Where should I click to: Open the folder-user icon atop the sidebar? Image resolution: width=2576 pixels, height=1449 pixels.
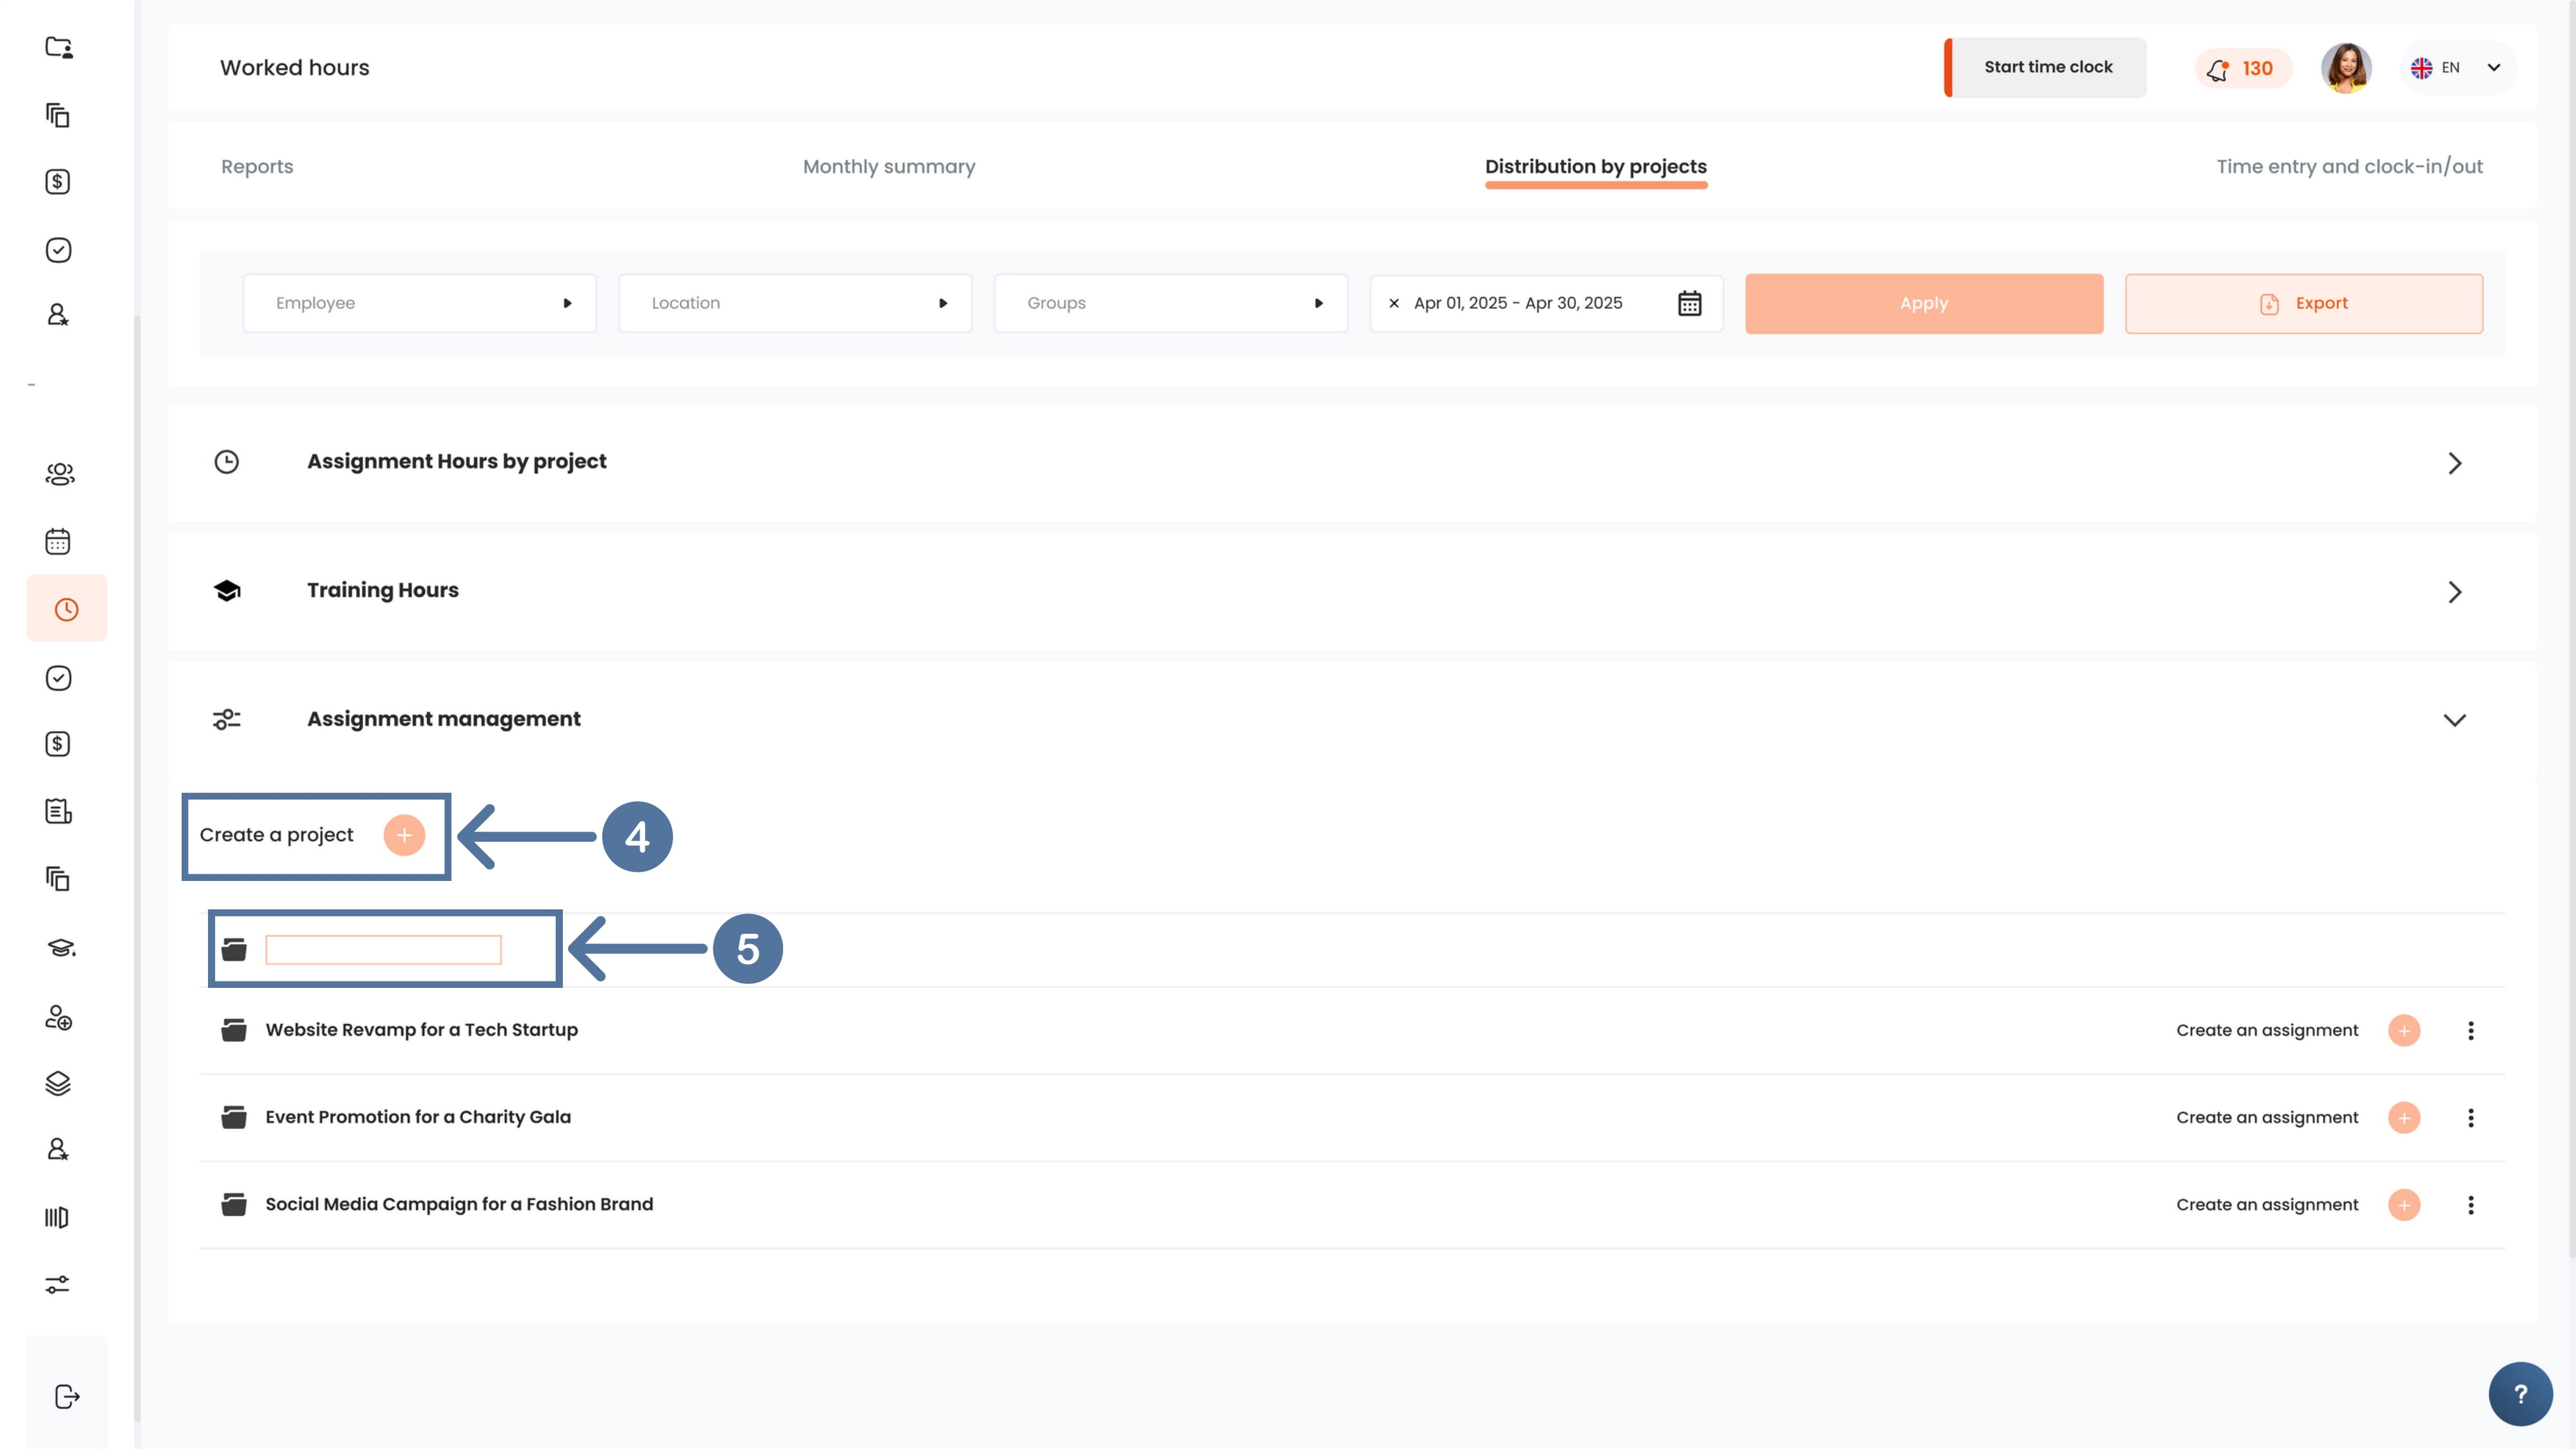point(59,47)
